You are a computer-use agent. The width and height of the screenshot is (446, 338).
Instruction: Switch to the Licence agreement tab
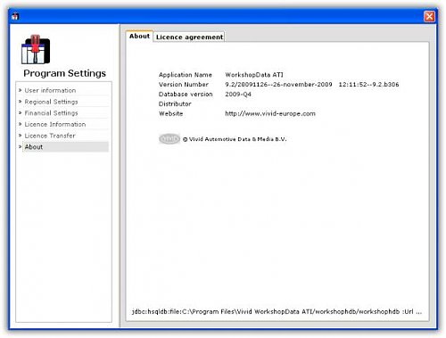pos(189,37)
